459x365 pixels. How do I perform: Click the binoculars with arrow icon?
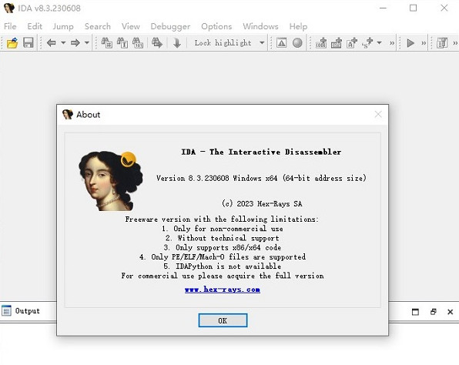point(157,43)
